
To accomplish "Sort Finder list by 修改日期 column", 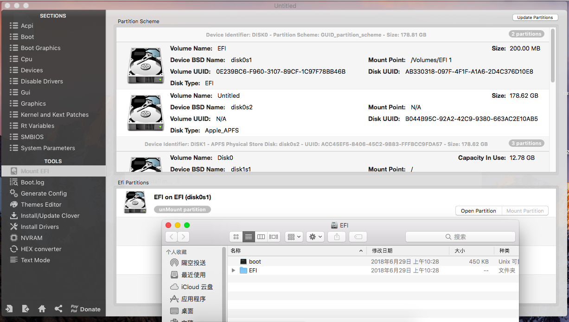I will point(408,251).
